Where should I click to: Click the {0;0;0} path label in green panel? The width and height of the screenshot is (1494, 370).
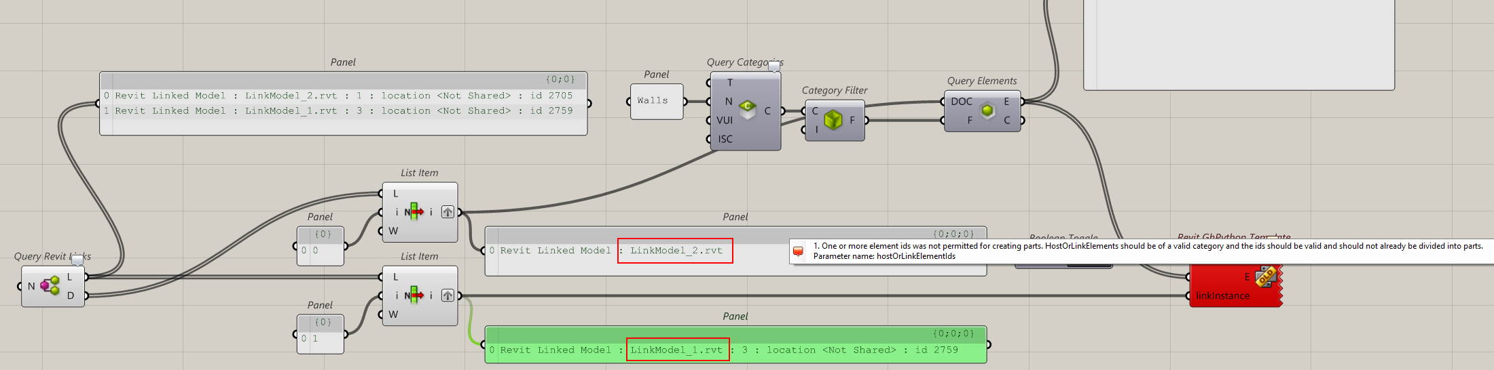coord(953,333)
